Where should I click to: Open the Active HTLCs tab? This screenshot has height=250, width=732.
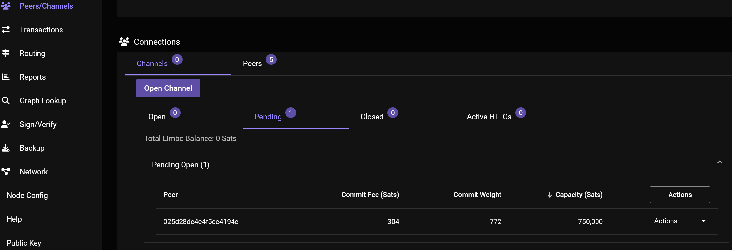click(x=489, y=117)
